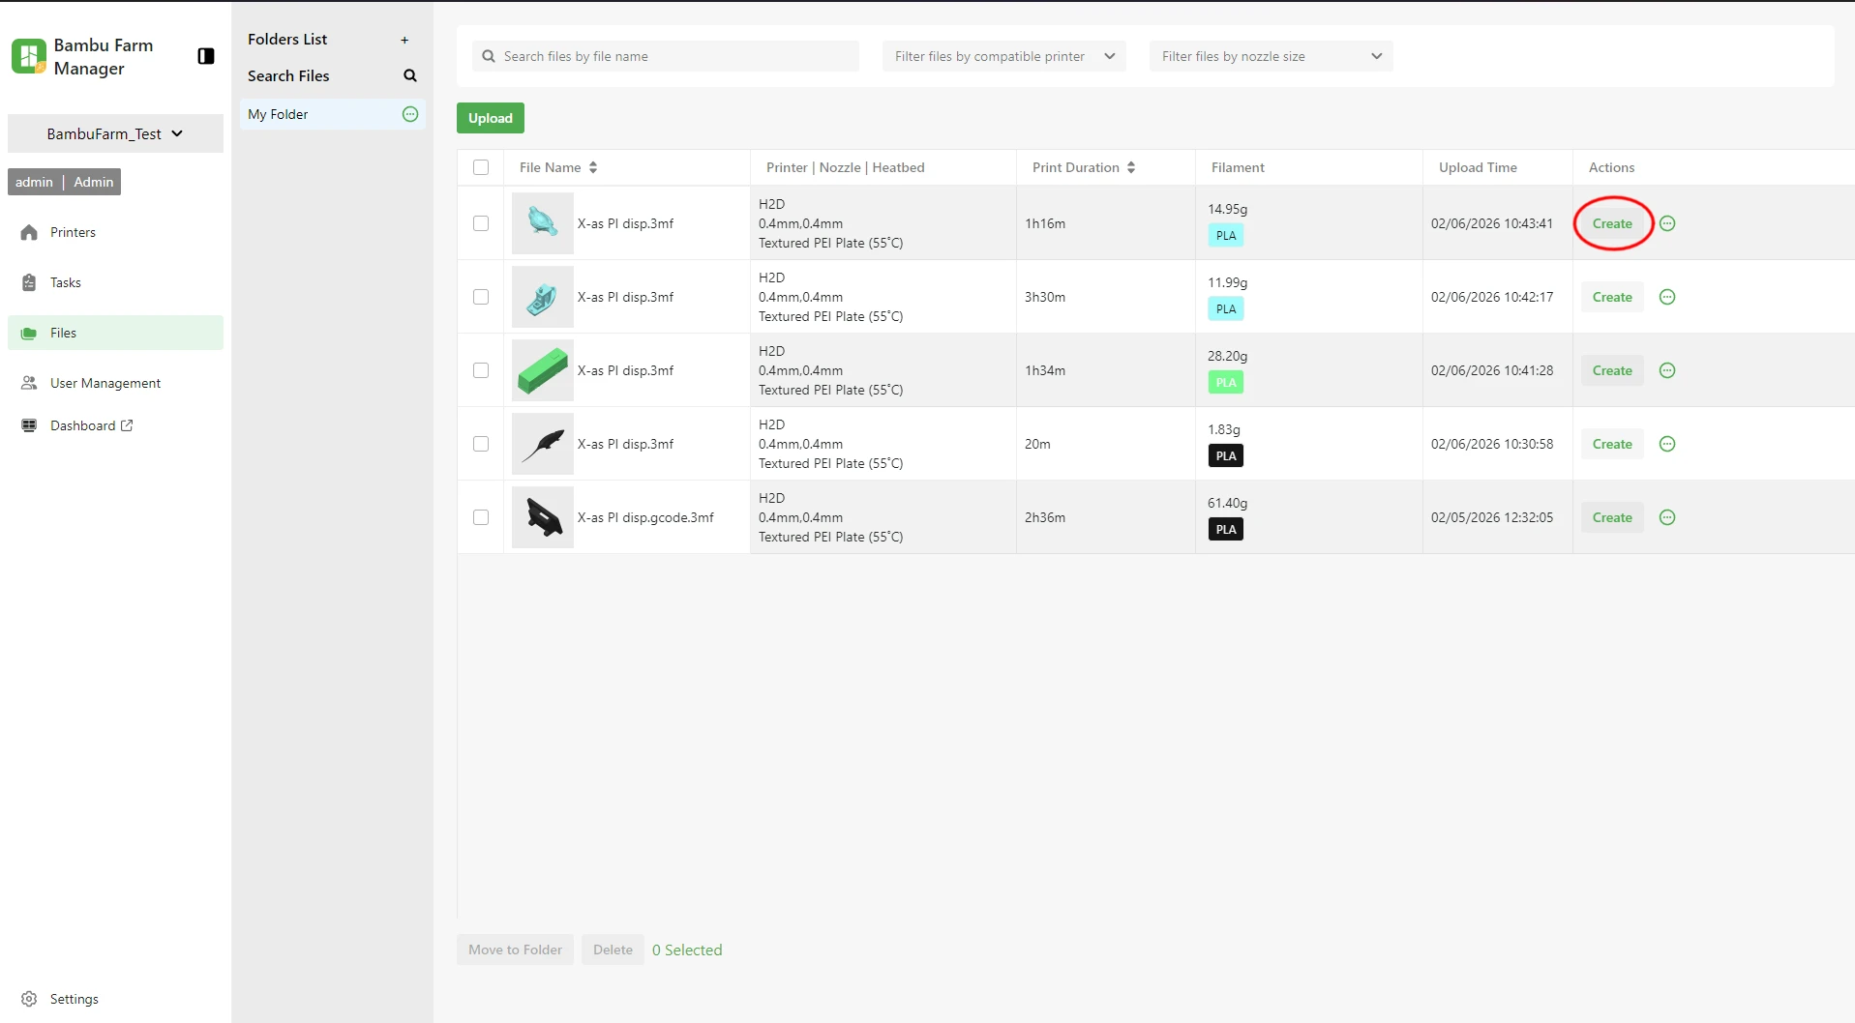Open the nozzle size filter dropdown
Screen dimensions: 1855x1023
1271,56
